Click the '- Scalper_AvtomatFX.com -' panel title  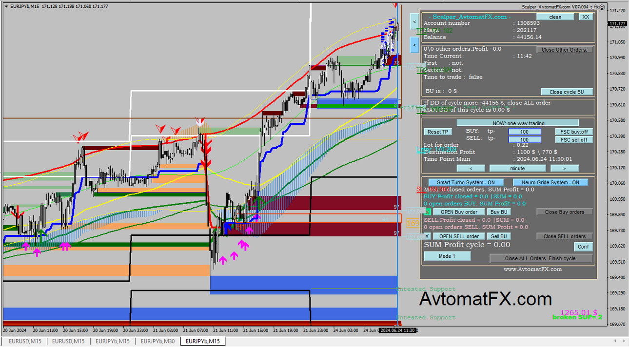click(470, 17)
